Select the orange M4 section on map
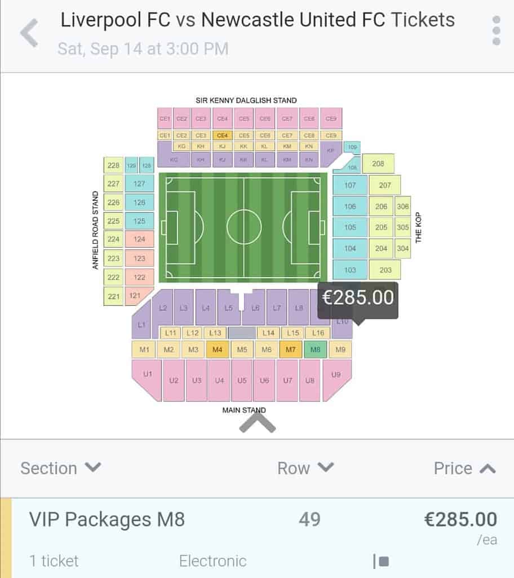The height and width of the screenshot is (578, 514). click(x=217, y=349)
